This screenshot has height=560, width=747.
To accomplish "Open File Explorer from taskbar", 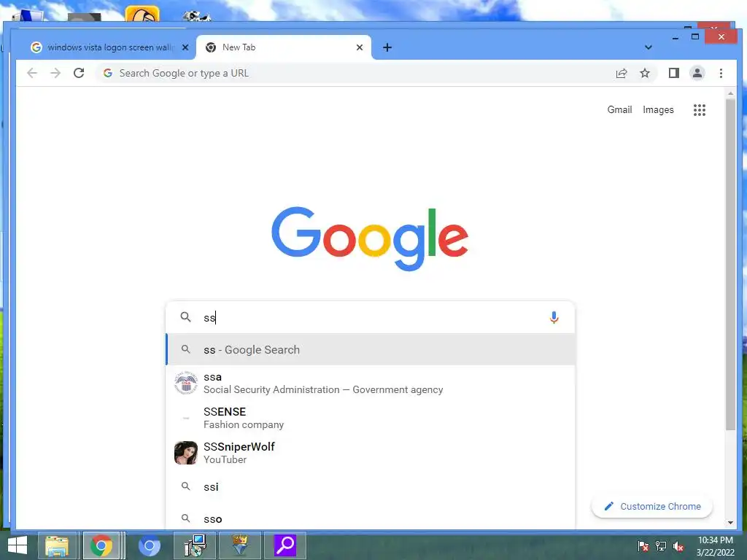I will (x=57, y=545).
